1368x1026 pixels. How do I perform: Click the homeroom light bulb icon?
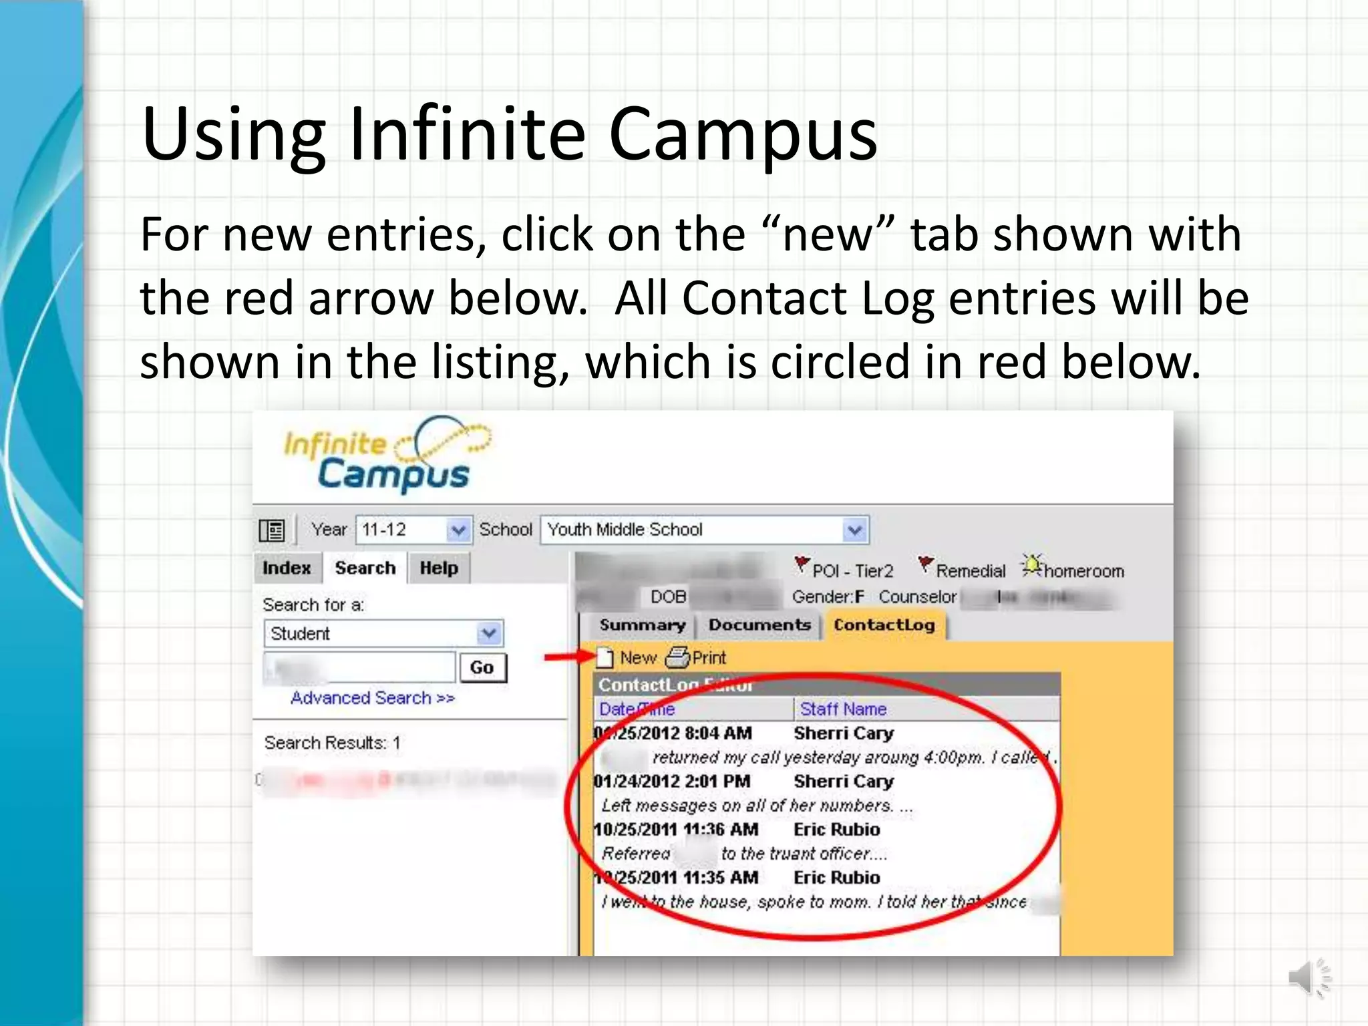click(x=1033, y=566)
